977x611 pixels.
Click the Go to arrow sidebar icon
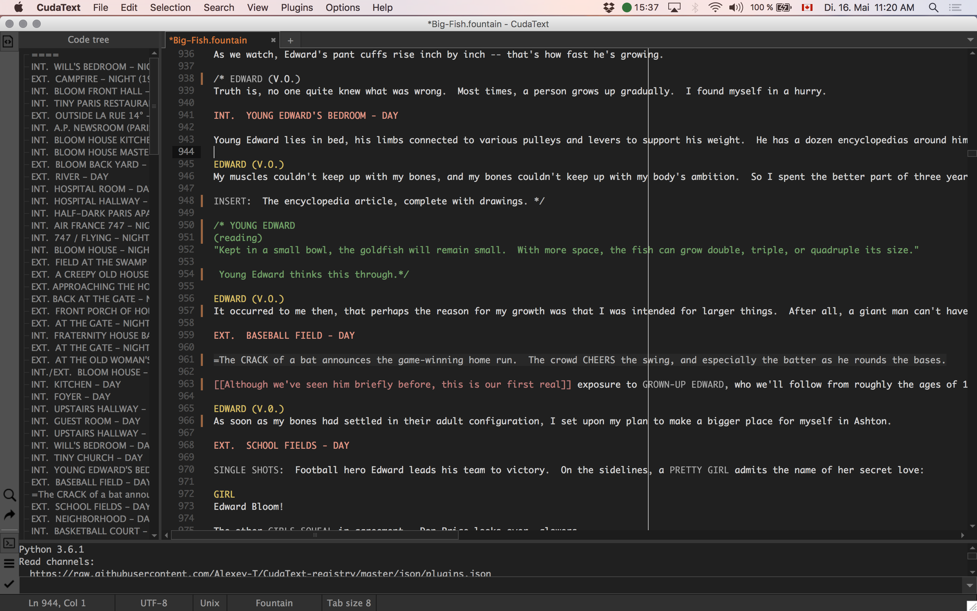click(9, 515)
